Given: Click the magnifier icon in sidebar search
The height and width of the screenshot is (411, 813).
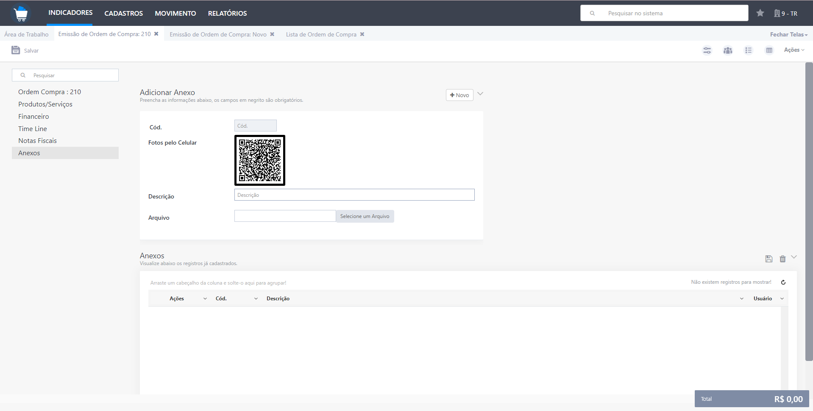Looking at the screenshot, I should click(23, 75).
